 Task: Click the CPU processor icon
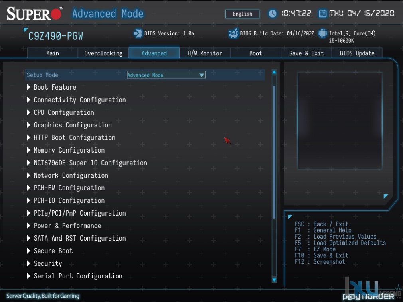tap(322, 33)
